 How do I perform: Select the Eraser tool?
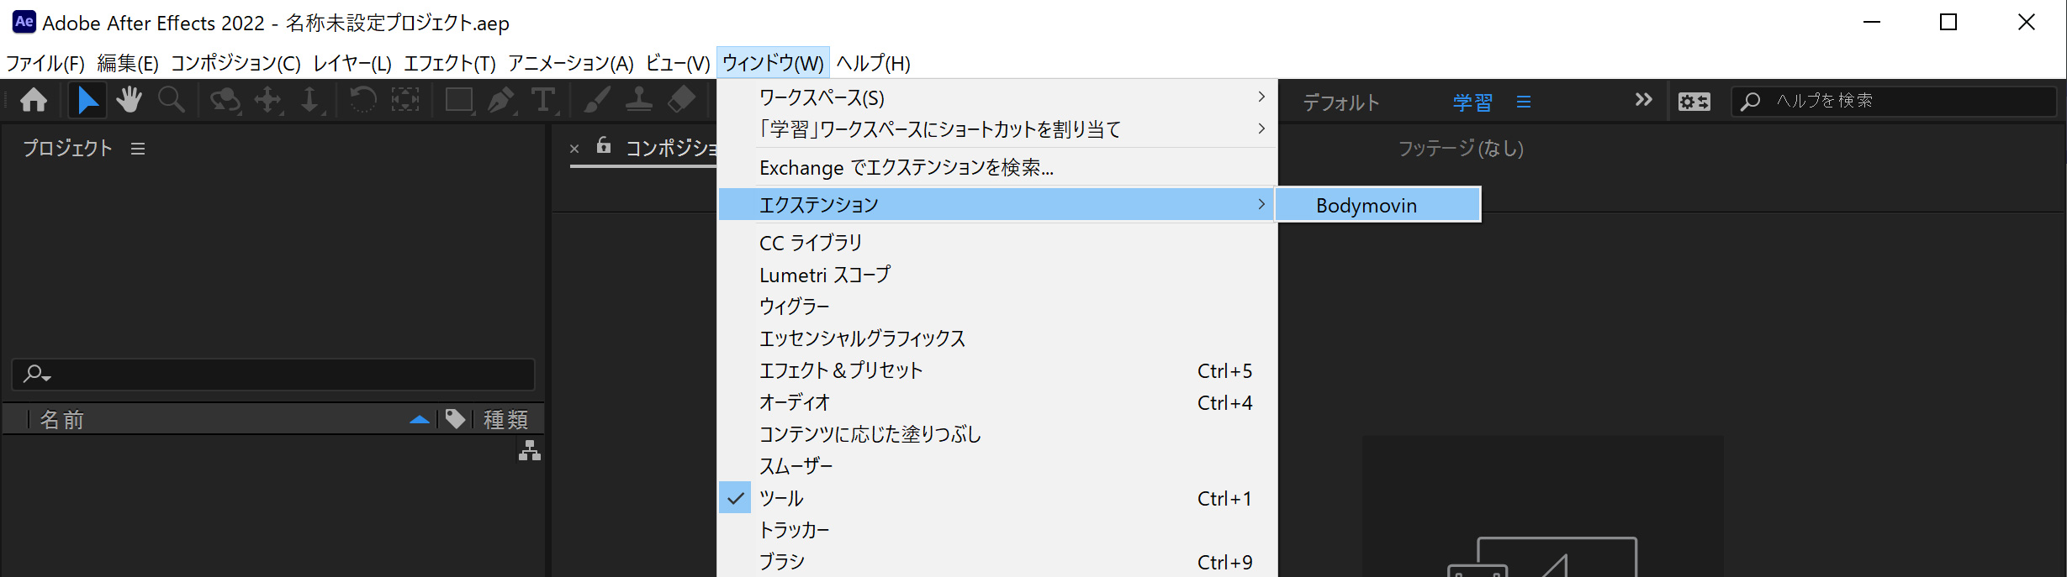tap(682, 101)
